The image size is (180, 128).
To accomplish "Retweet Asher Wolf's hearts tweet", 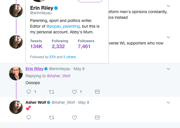I will [51, 117].
